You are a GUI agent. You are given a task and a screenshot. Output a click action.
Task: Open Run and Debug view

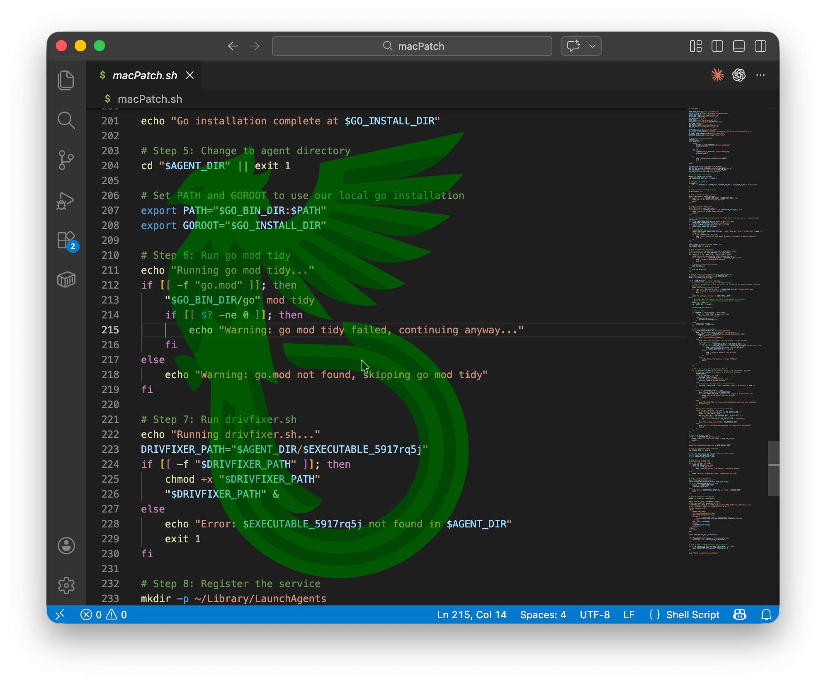pos(66,201)
